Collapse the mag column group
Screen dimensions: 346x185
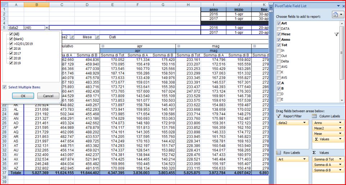point(178,46)
